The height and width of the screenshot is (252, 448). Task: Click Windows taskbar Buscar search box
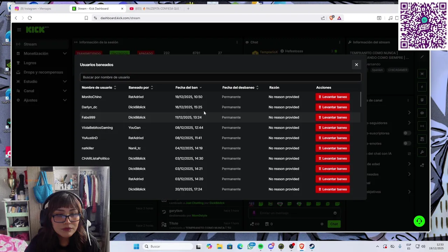pos(168,246)
